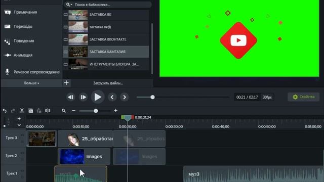This screenshot has height=182, width=324.
Task: Jump to previous marker with left arrow
Action: click(112, 97)
